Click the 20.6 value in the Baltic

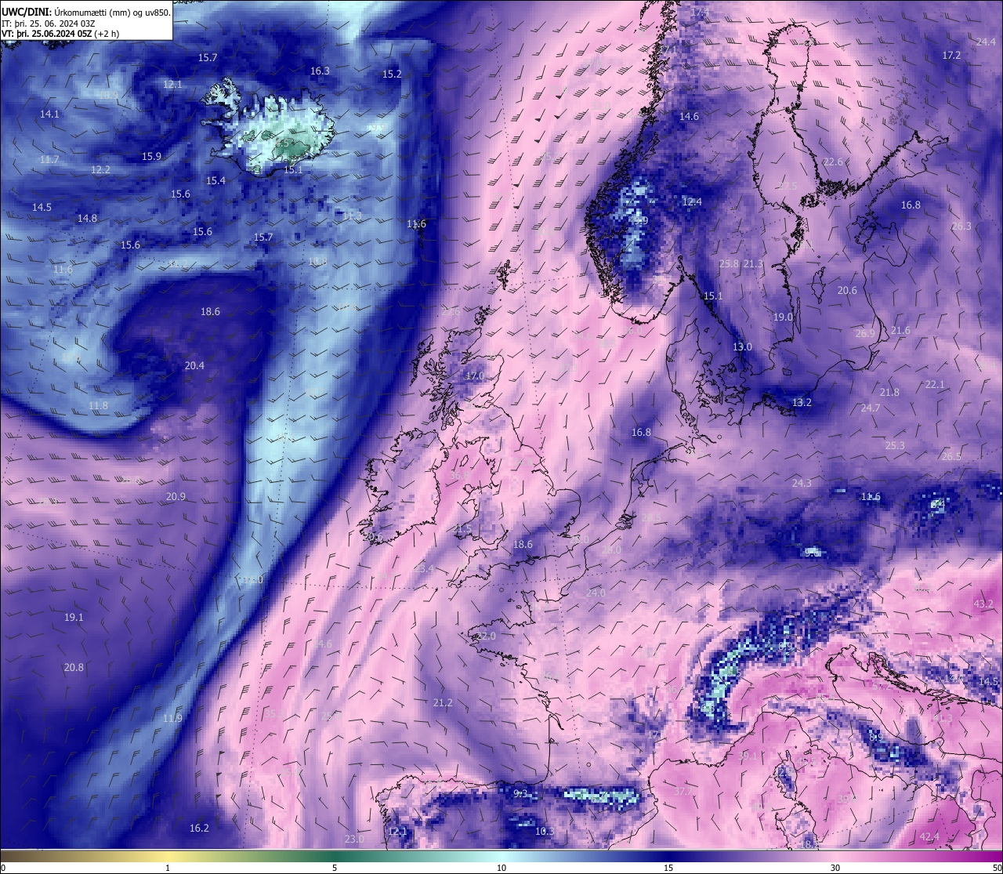coord(847,291)
